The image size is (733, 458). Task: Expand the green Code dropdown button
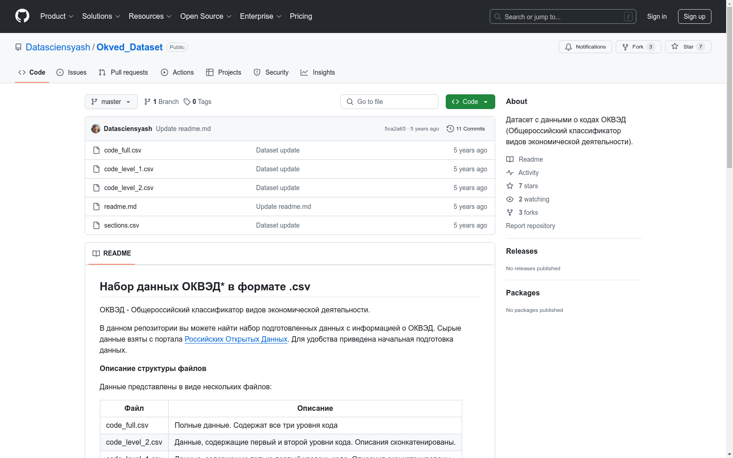click(x=470, y=102)
